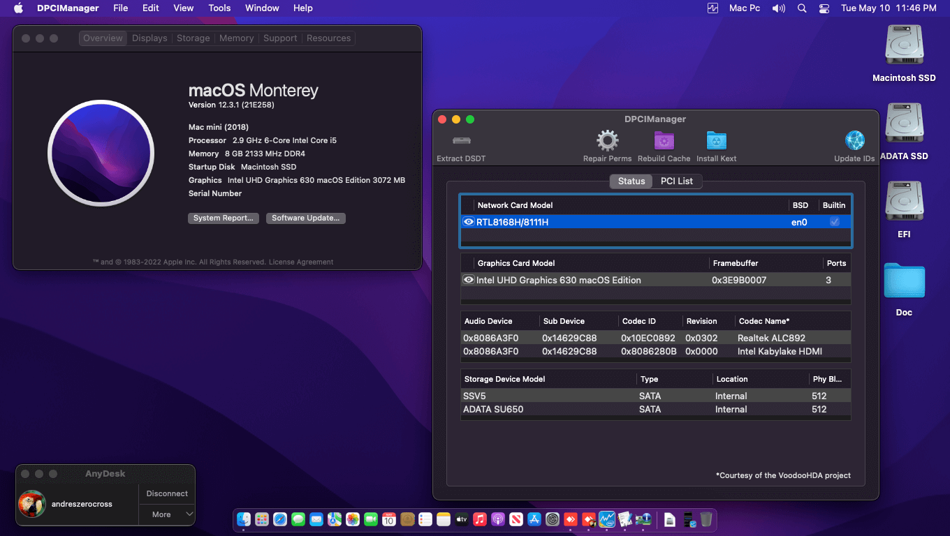This screenshot has height=536, width=950.
Task: Click the eye icon beside RTL8168H/8111H
Action: (x=469, y=221)
